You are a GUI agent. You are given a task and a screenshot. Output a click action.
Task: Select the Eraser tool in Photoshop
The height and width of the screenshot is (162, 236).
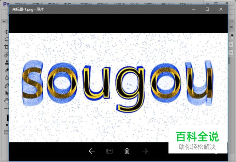[x=6, y=70]
